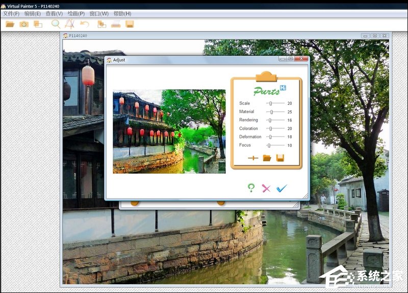Image resolution: width=408 pixels, height=293 pixels.
Task: Open the 文件(F) menu
Action: [11, 13]
